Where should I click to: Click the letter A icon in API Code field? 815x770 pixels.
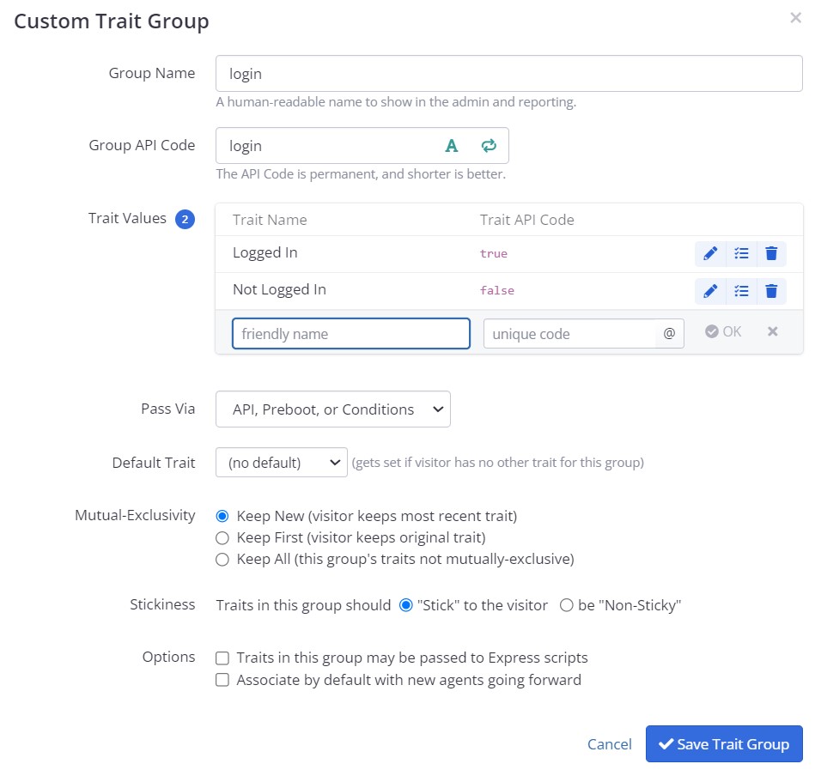click(452, 145)
